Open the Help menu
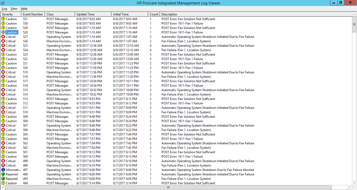Viewport: 357px width, 190px height. tap(24, 9)
